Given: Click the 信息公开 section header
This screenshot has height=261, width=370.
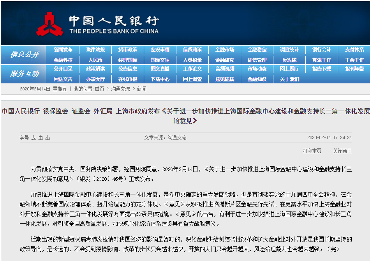Looking at the screenshot, I should tap(24, 55).
